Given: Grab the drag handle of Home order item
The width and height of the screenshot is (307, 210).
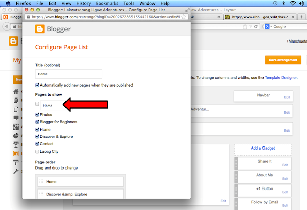Looking at the screenshot, I should pos(41,181).
